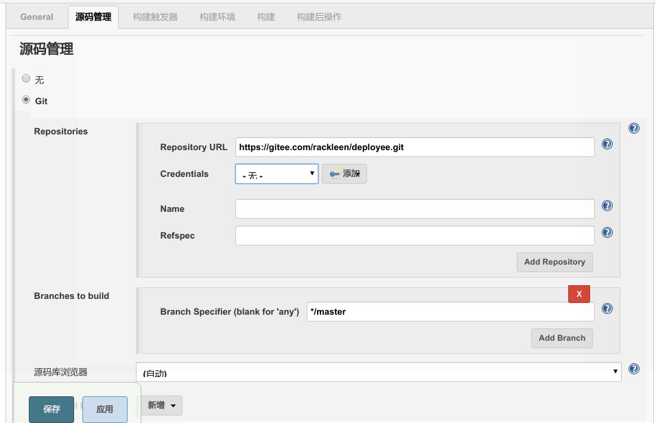Open the Credentials dropdown
Image resolution: width=656 pixels, height=423 pixels.
point(277,174)
